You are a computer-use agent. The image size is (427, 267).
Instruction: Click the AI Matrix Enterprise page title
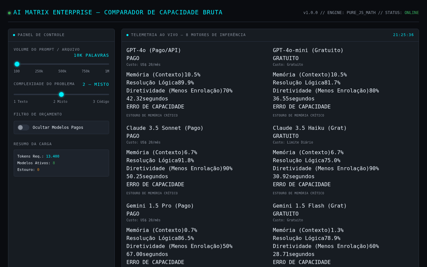tap(118, 12)
